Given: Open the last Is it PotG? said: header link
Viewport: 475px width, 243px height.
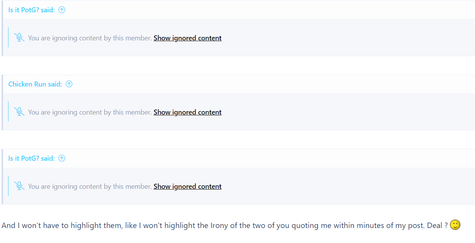Looking at the screenshot, I should point(32,158).
